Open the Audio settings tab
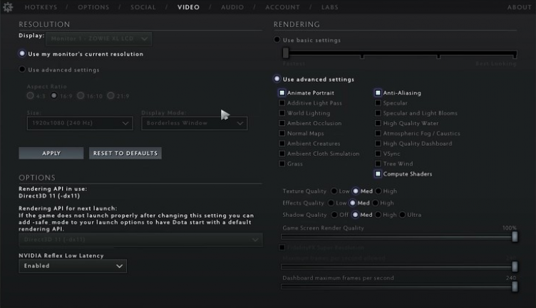The image size is (536, 308). coord(232,7)
